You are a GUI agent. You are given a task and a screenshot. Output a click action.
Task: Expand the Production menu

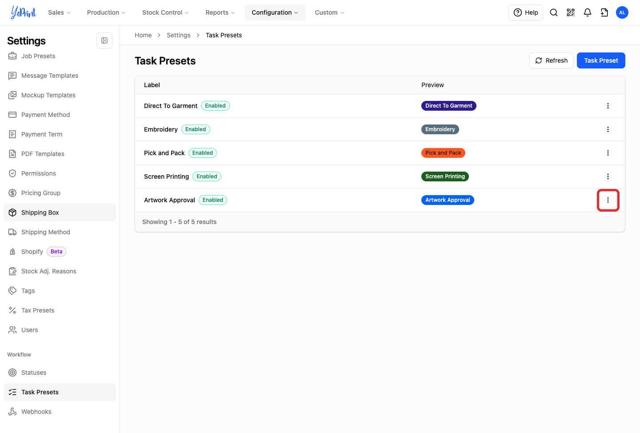[x=106, y=12]
